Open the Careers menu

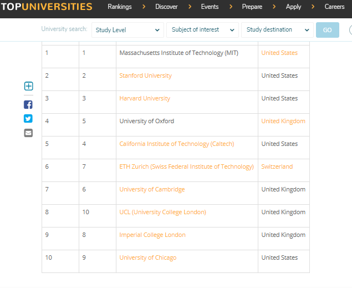pos(334,7)
